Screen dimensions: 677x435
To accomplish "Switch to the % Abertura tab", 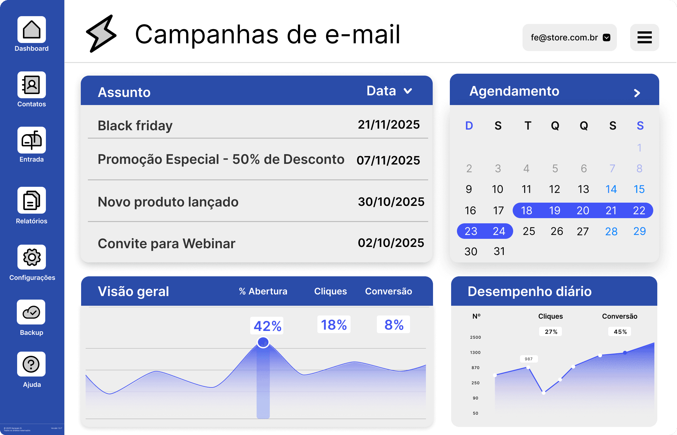I will click(x=263, y=291).
